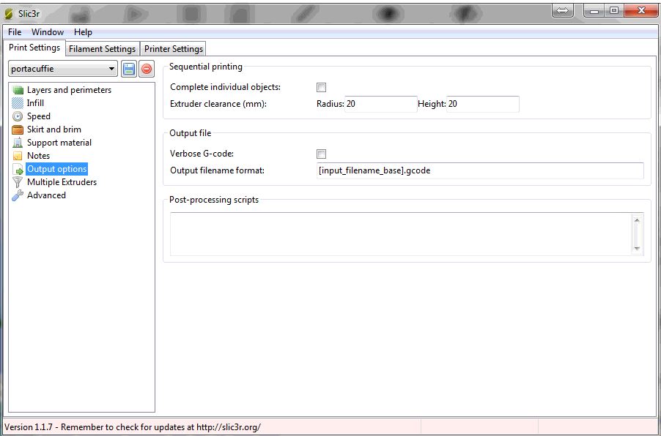Click the Output options page arrow icon

pos(18,169)
